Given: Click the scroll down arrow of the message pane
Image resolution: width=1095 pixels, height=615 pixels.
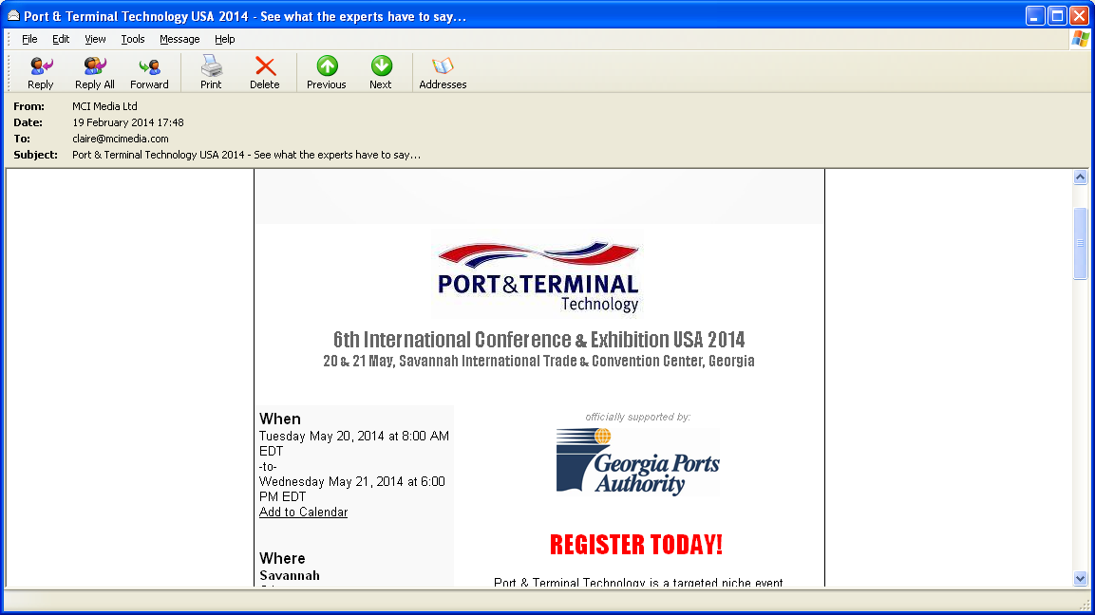Looking at the screenshot, I should click(x=1081, y=578).
